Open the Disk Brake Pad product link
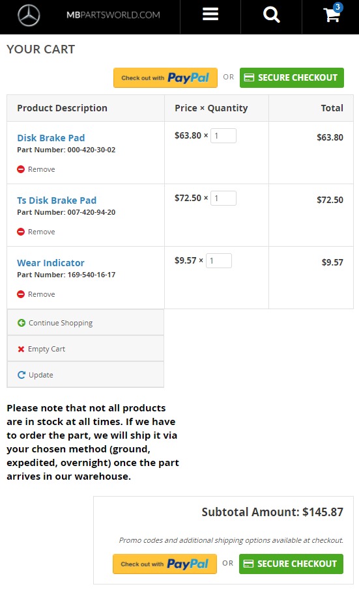This screenshot has height=591, width=359. 51,138
